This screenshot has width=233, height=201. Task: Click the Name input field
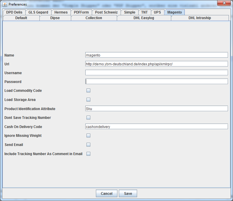157,55
